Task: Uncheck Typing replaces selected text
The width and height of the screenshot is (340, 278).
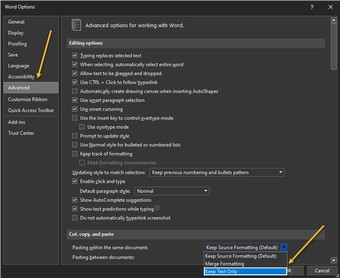Action: 74,56
